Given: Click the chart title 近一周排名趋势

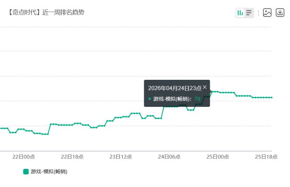Looking at the screenshot, I should pos(63,12).
